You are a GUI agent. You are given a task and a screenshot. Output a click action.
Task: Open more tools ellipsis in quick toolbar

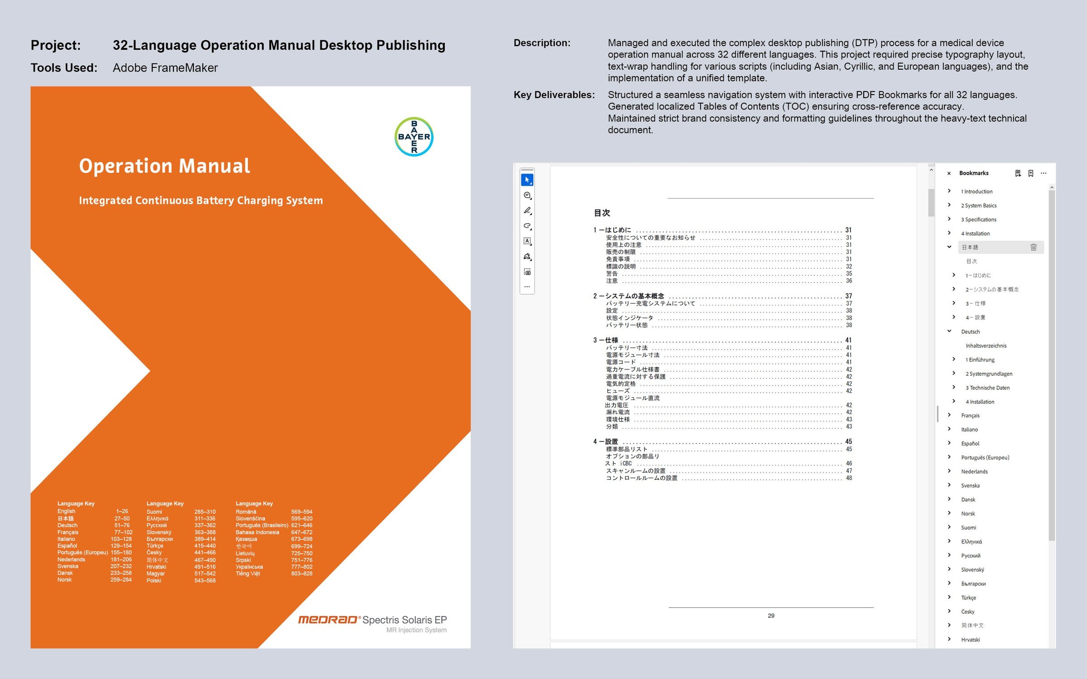click(x=527, y=287)
